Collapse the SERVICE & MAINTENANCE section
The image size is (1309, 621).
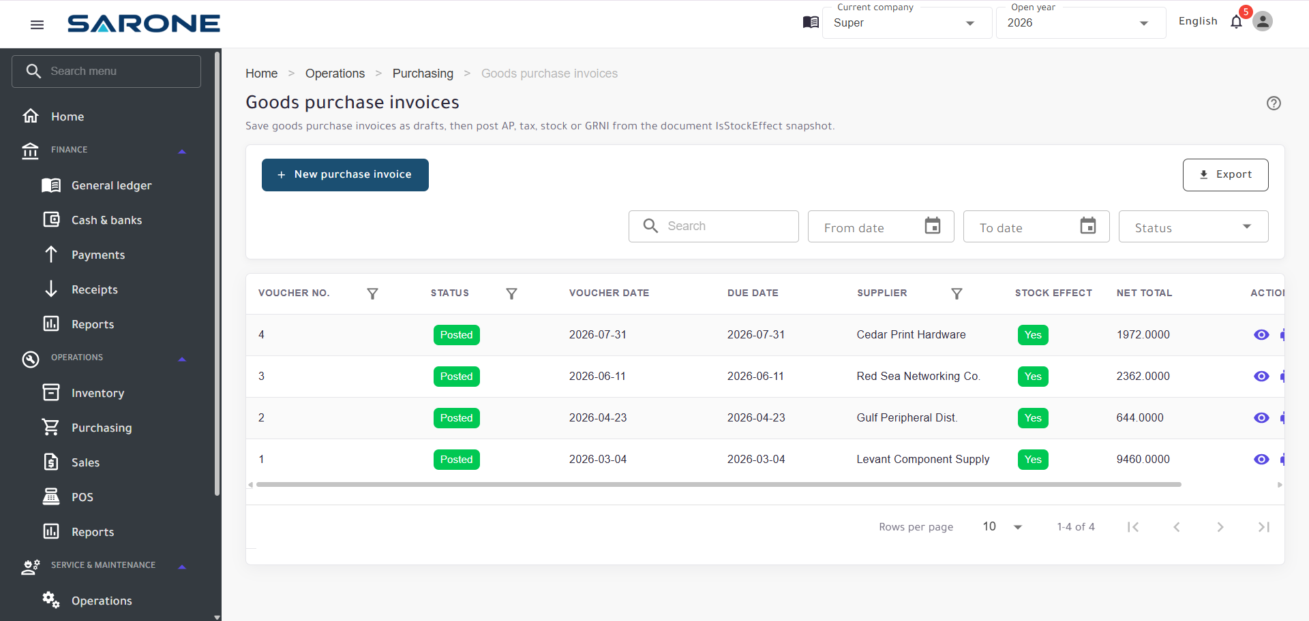click(182, 567)
